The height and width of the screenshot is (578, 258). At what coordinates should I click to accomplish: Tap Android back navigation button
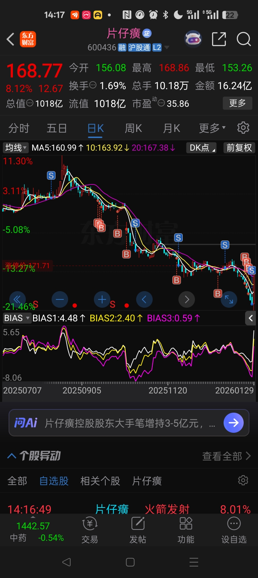click(x=67, y=562)
